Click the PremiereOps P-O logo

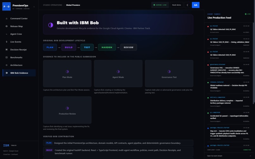pos(7,7)
